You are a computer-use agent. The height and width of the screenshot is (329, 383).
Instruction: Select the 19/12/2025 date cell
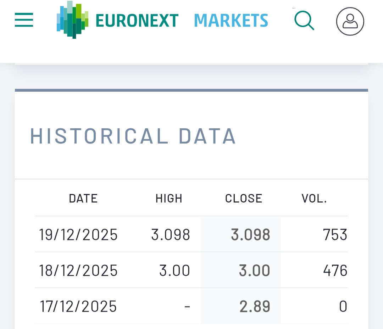coord(78,235)
